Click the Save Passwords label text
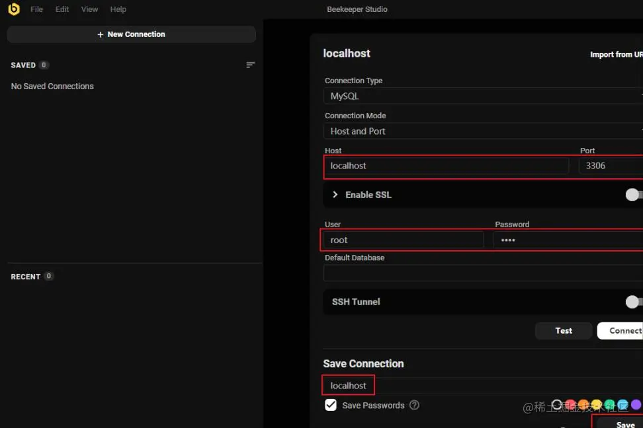 coord(373,406)
